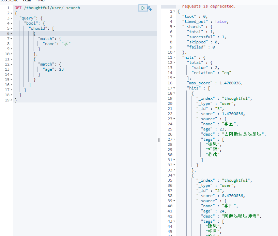Fold the object starting at request line 6

12,33
